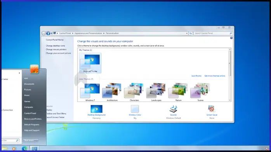271x152 pixels.
Task: Open File Explorer on the taskbar
Action: (4, 149)
